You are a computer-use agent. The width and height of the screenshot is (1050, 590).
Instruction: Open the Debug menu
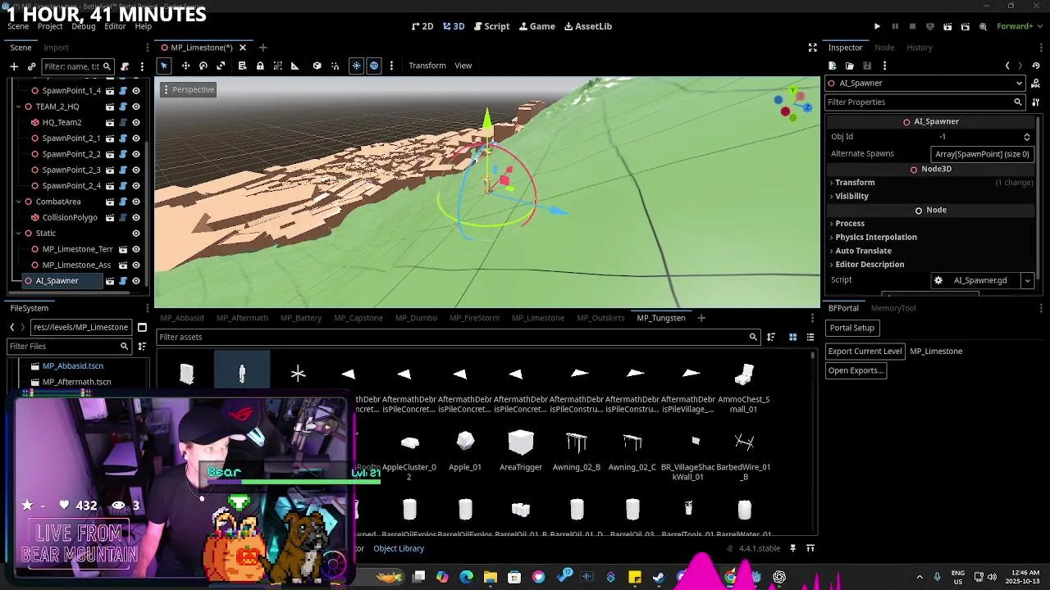coord(84,26)
